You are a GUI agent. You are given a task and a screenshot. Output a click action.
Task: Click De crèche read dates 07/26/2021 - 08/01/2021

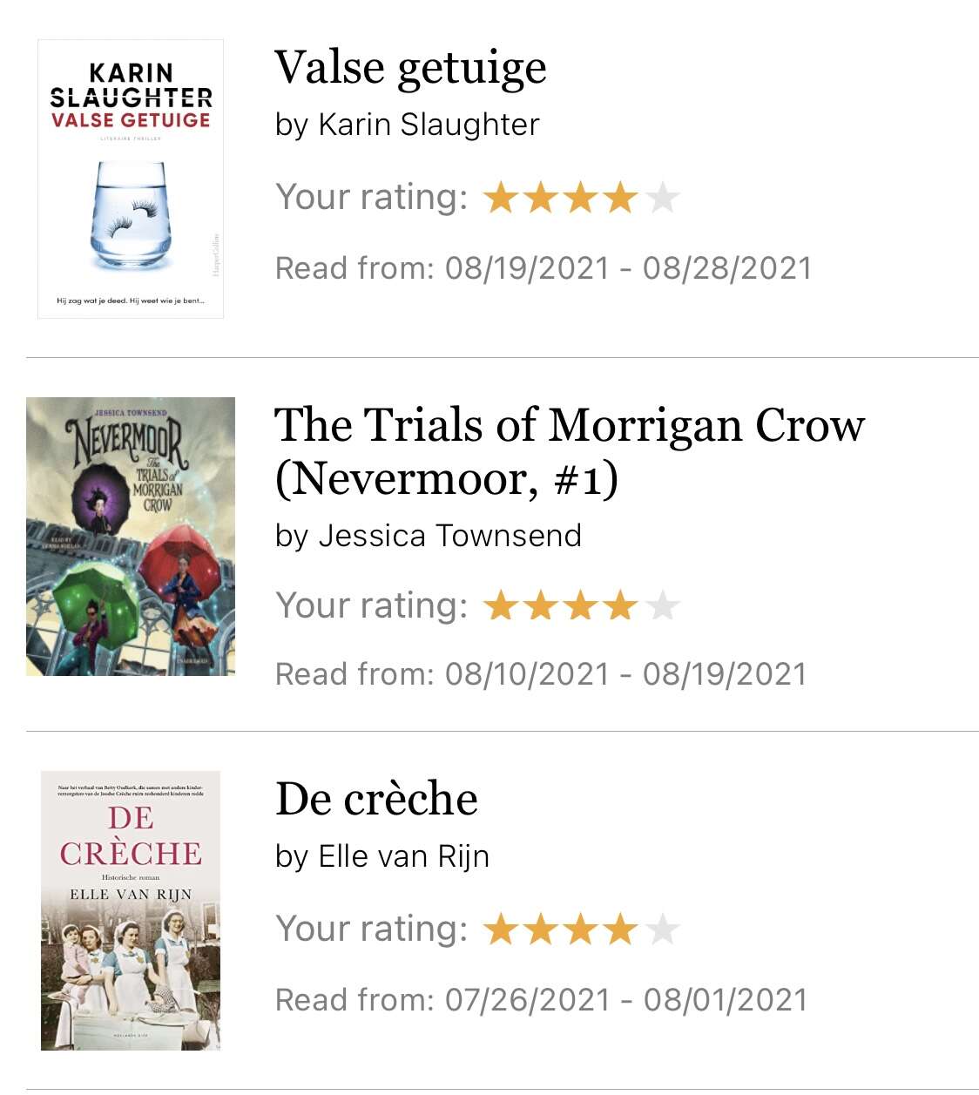[x=626, y=1000]
